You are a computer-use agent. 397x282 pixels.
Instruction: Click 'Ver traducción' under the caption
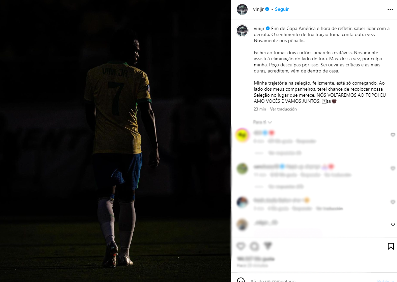pyautogui.click(x=283, y=109)
